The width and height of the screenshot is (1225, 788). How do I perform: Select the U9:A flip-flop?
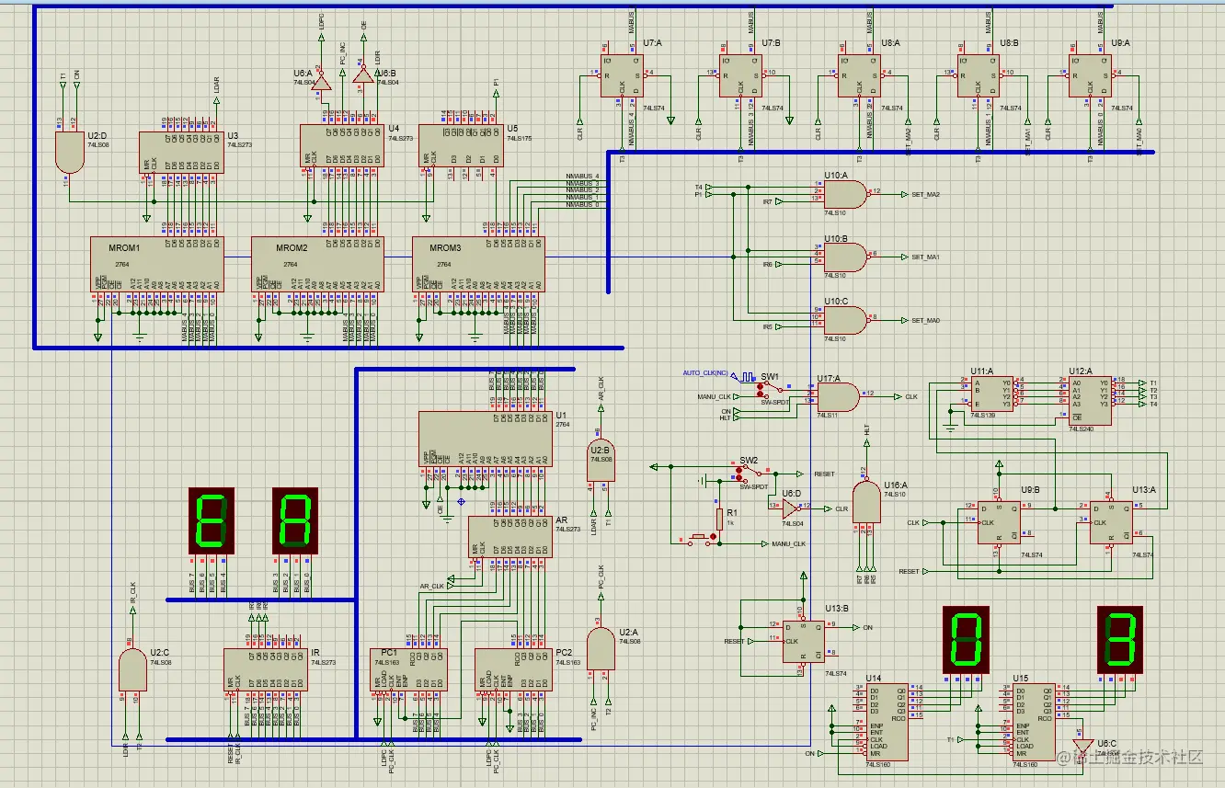[x=1091, y=75]
